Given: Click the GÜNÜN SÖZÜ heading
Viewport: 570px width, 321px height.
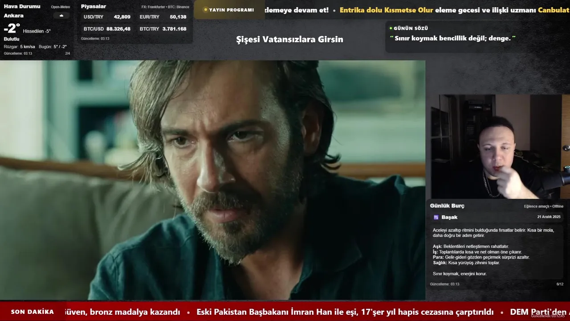Looking at the screenshot, I should [411, 28].
